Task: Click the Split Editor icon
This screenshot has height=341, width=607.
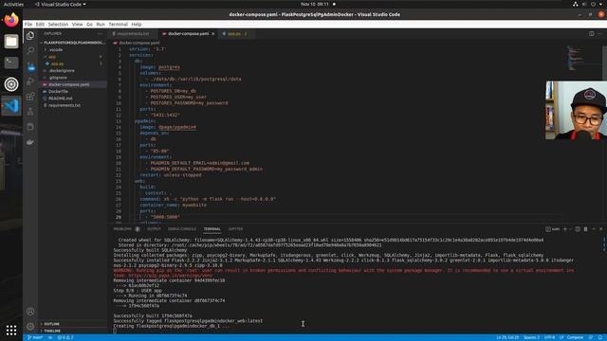Action: (591, 34)
